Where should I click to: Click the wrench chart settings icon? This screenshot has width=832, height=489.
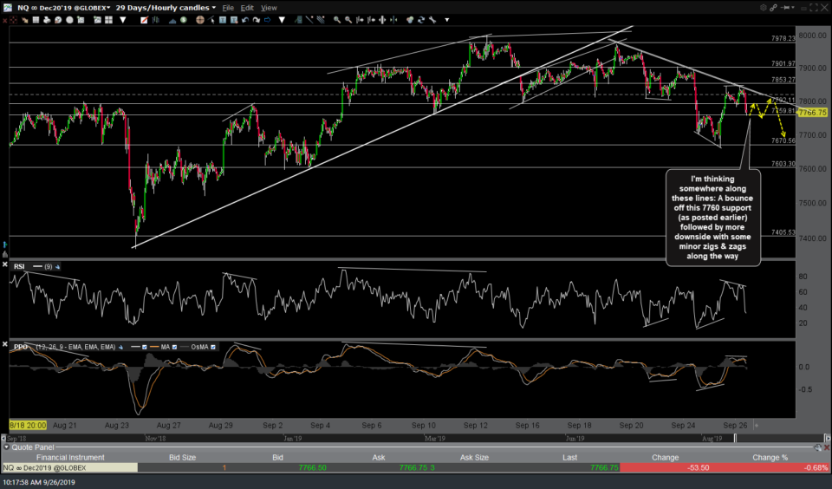pos(432,20)
